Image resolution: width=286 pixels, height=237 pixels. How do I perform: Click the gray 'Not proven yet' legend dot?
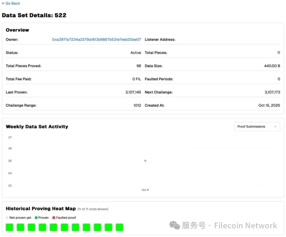[x=7, y=218]
